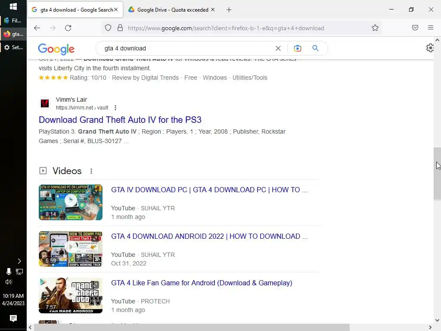Play the 7:57 fan made Android thumbnail
Viewport: 441px width, 331px height.
pyautogui.click(x=71, y=295)
